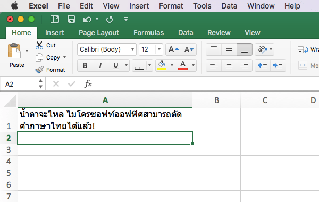
Task: Cut the selected cell
Action: click(x=45, y=45)
